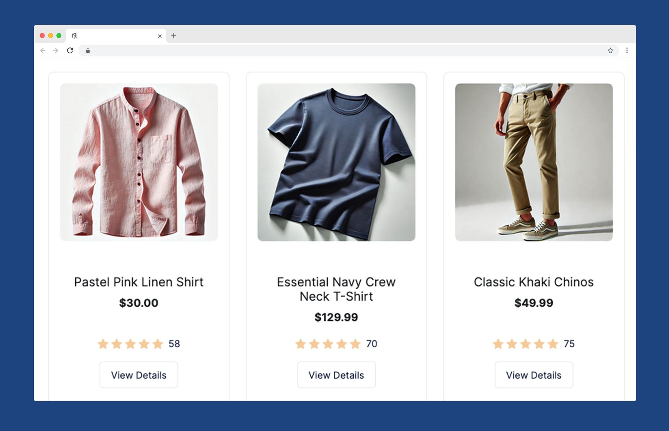Click View Details for Classic Khaki Chinos

[534, 375]
